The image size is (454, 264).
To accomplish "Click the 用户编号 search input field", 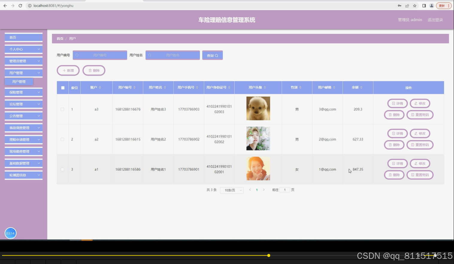I will pos(100,55).
